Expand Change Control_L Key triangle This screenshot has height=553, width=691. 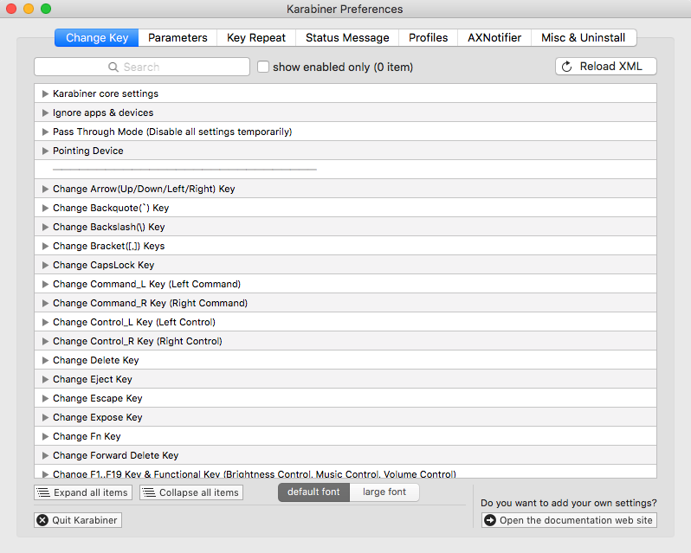45,322
